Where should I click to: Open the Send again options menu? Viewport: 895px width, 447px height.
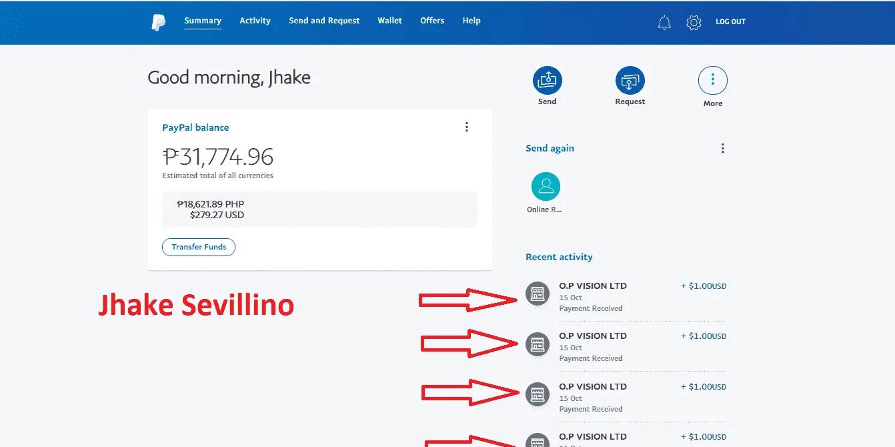(x=722, y=148)
